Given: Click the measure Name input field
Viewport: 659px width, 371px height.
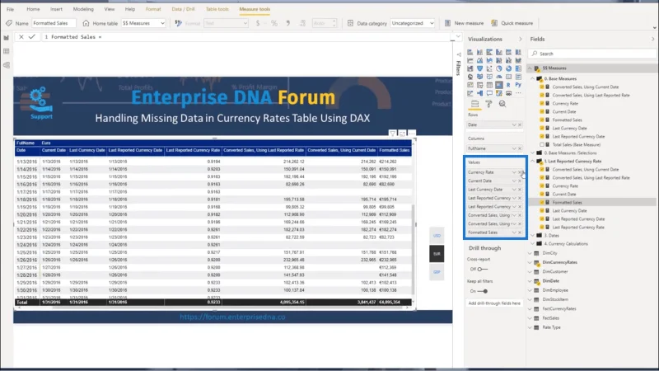Looking at the screenshot, I should click(x=54, y=24).
